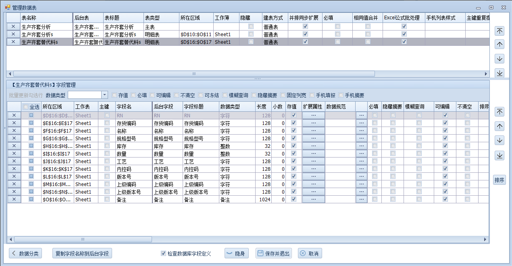Click 保存并退出 to save and exit
Viewport: 512px width, 266px height.
tap(273, 254)
